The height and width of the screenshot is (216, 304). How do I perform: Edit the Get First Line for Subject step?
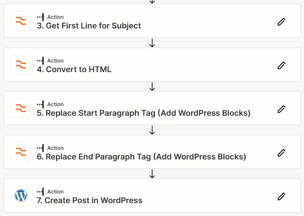[x=281, y=22]
